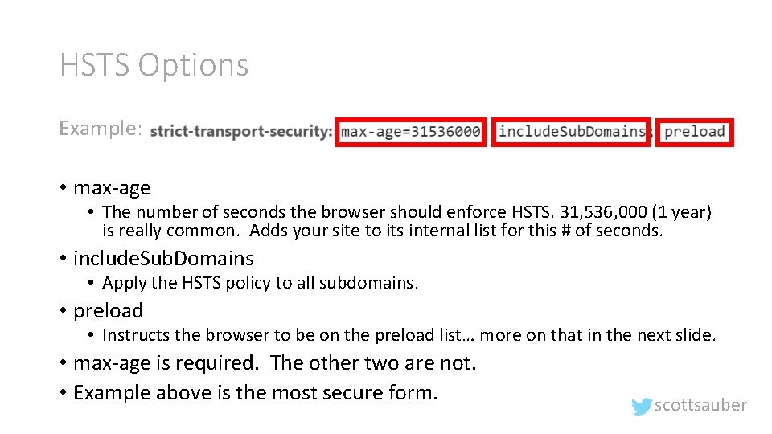The image size is (772, 434).
Task: Select the preload bullet heading
Action: pos(109,311)
